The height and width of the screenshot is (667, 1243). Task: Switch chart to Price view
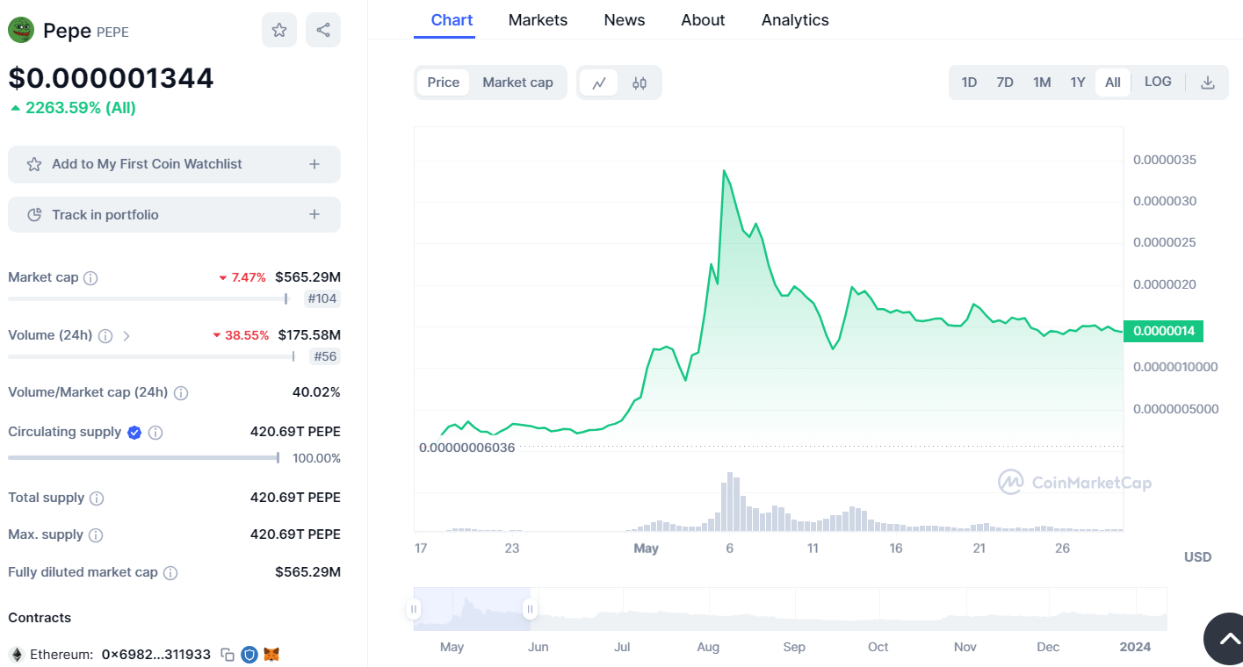(x=444, y=82)
